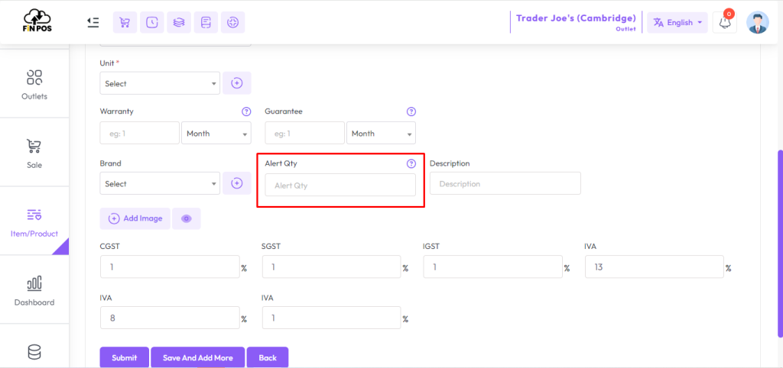The image size is (783, 368).
Task: Show the Alert Qty help icon
Action: [411, 163]
